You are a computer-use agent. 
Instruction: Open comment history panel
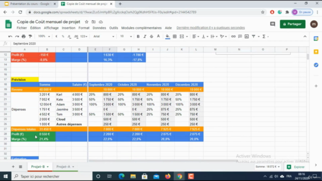273,24
